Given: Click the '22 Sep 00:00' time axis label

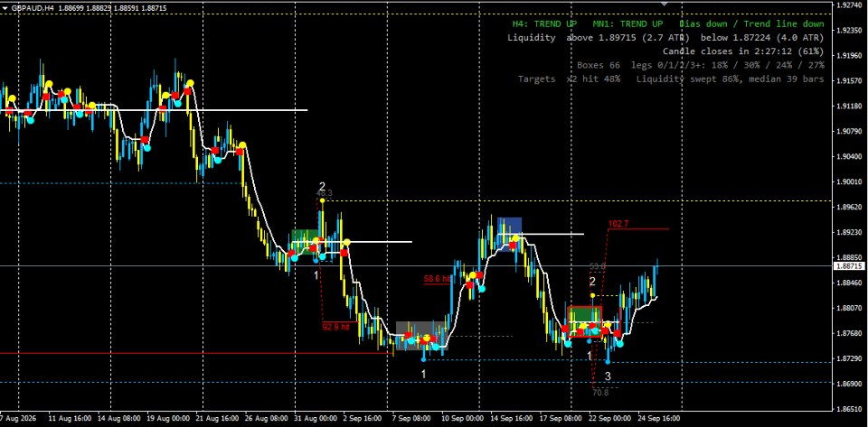Looking at the screenshot, I should pos(610,418).
